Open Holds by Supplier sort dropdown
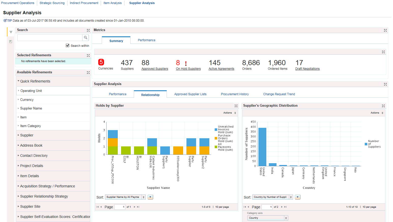This screenshot has height=222, width=393. click(x=143, y=197)
